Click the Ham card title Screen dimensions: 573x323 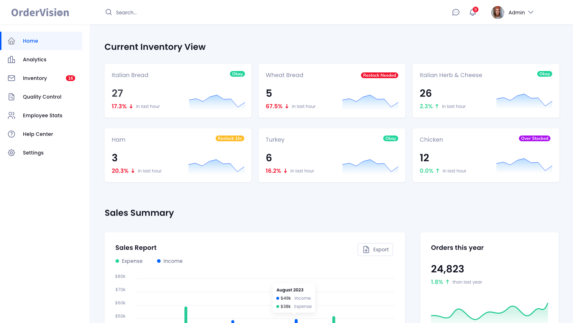119,139
